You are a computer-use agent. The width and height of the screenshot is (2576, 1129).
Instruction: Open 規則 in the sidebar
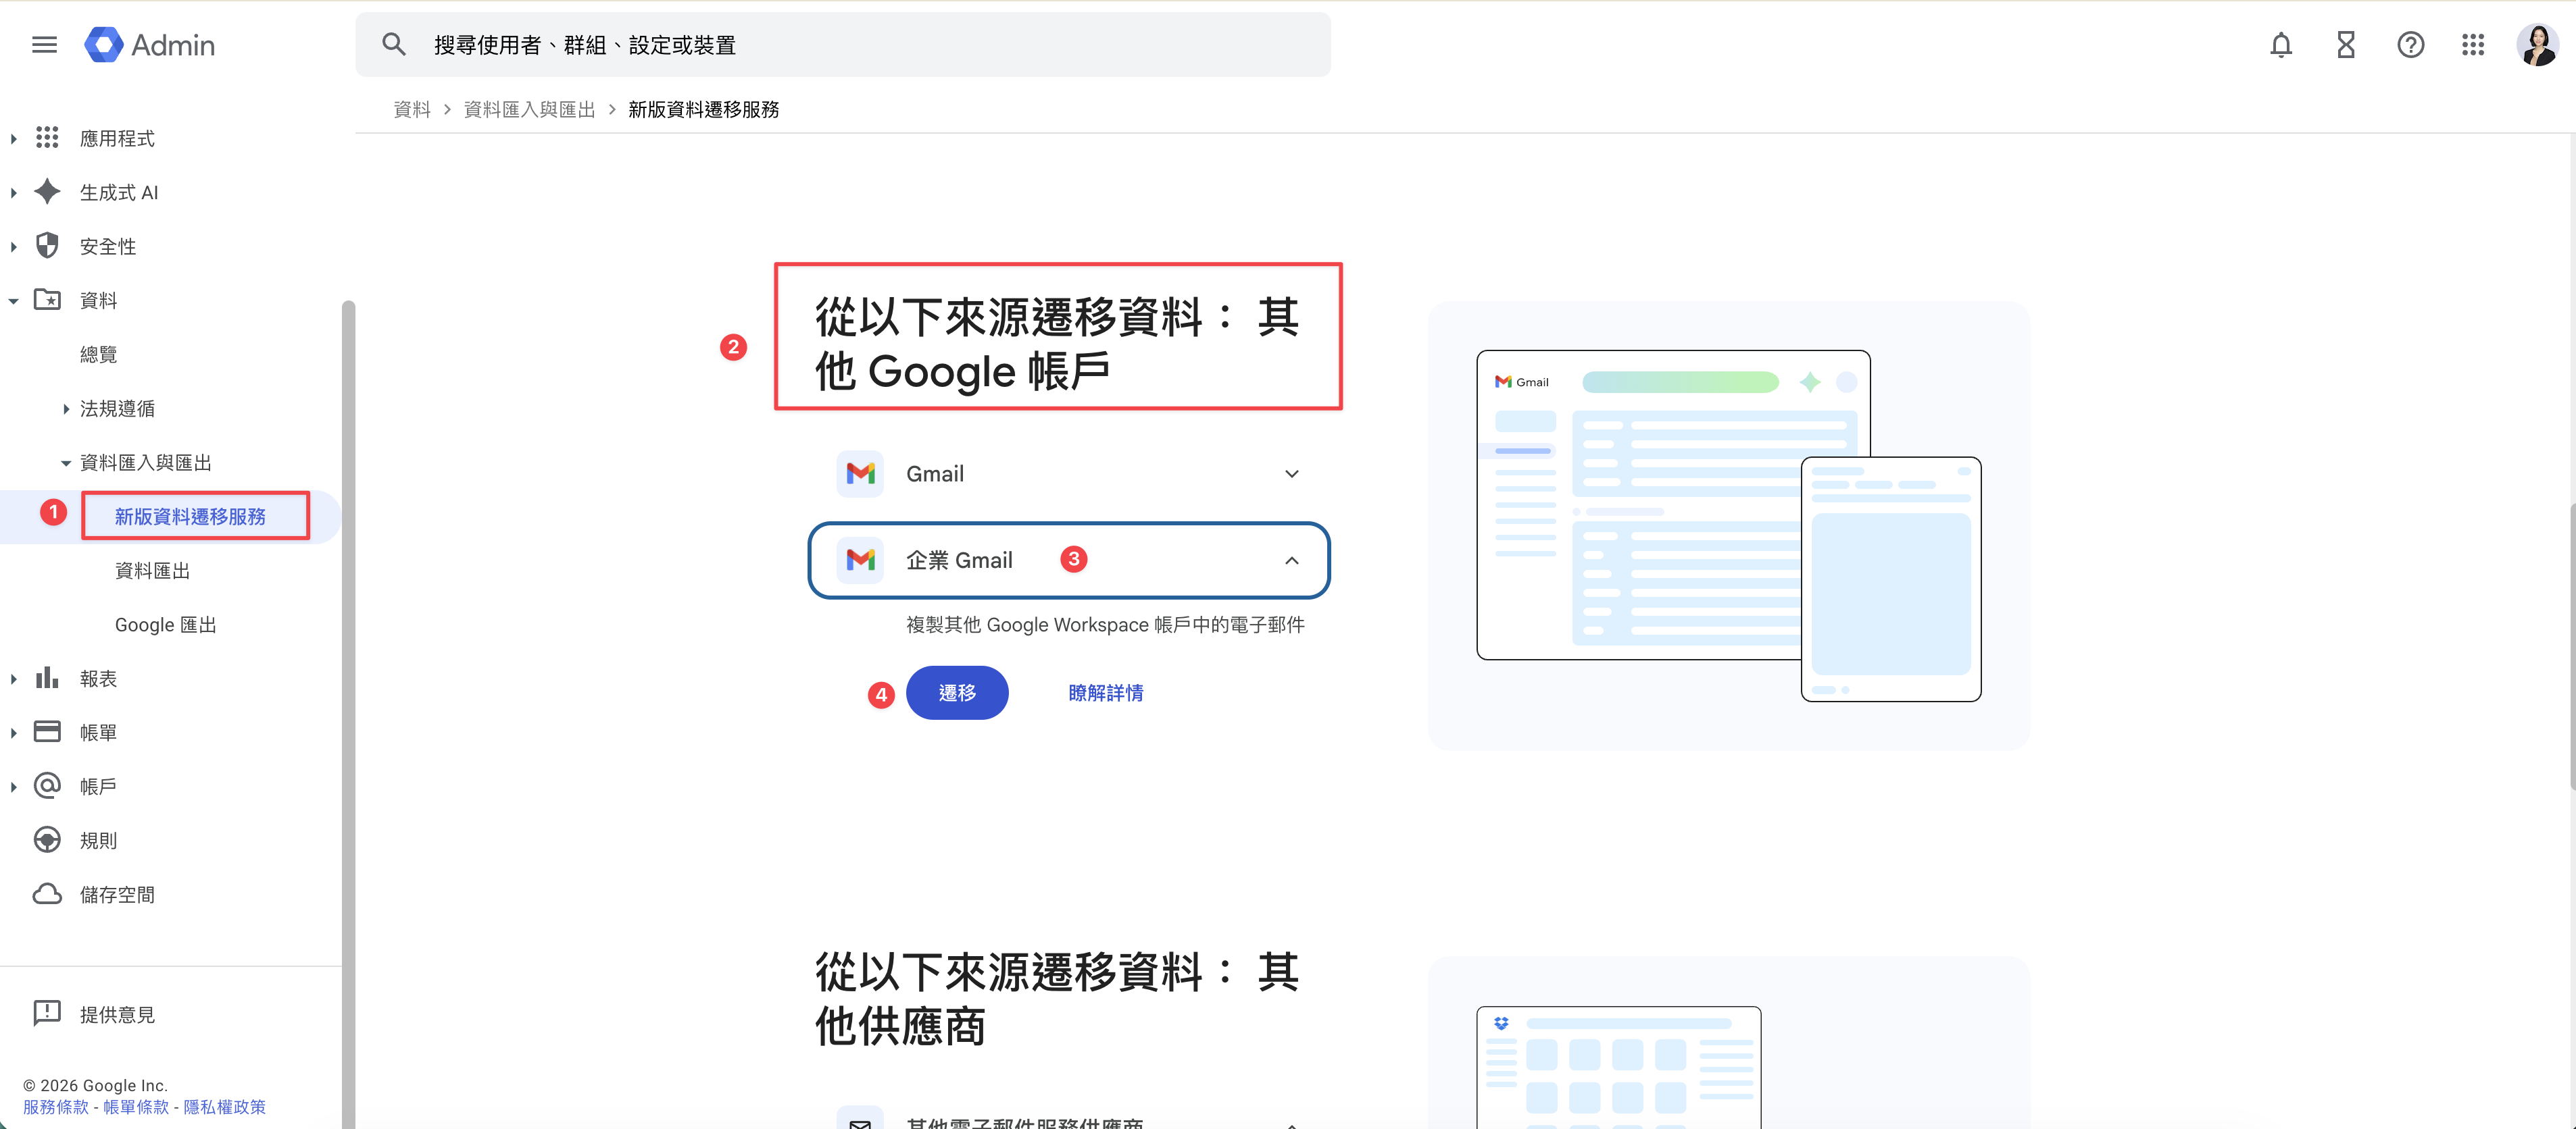pos(99,840)
